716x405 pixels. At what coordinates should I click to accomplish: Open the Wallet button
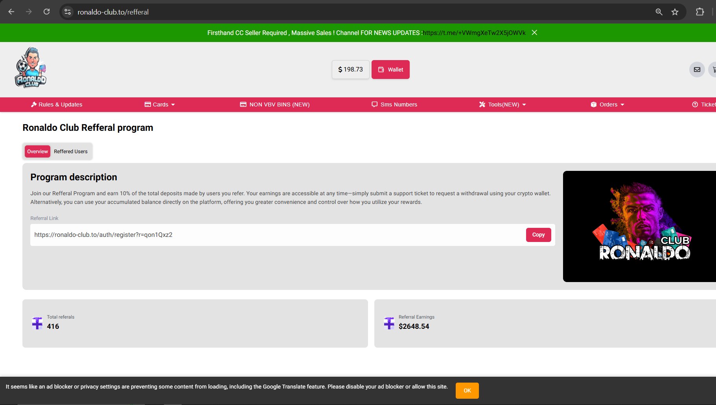pos(390,70)
